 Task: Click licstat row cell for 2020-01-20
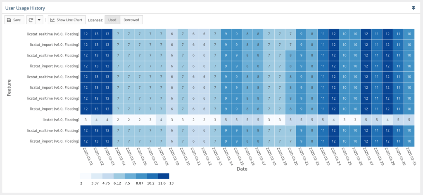click(290, 120)
